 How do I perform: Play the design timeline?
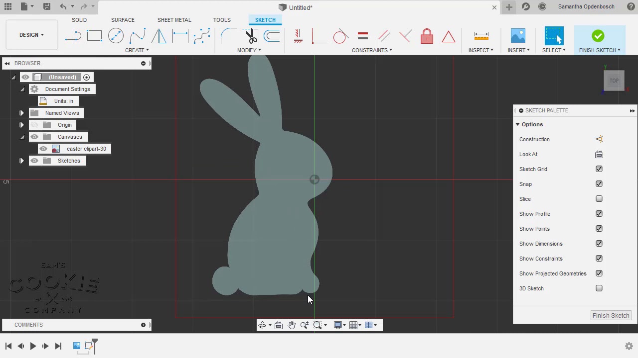pyautogui.click(x=33, y=346)
